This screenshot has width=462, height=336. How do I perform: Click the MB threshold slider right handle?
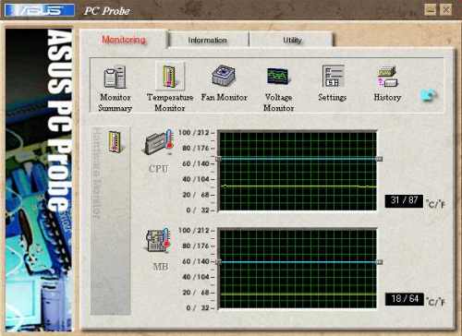[380, 262]
